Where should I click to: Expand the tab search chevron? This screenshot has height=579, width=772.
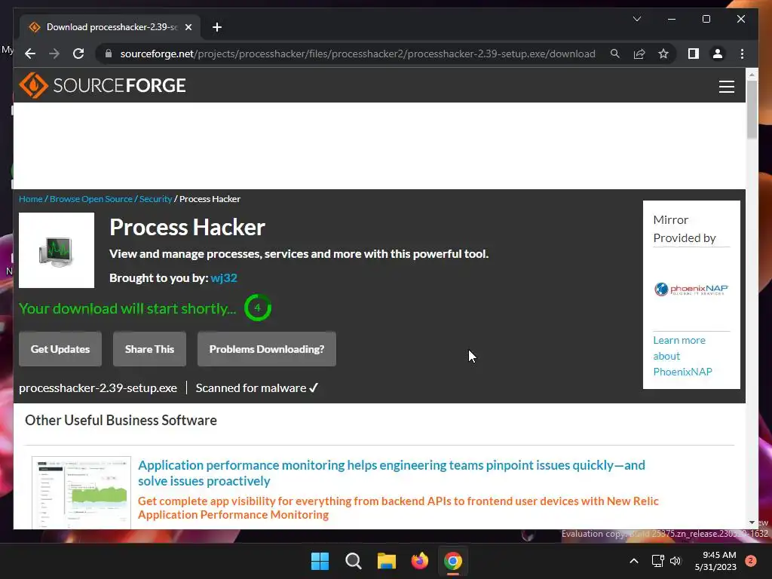tap(636, 19)
